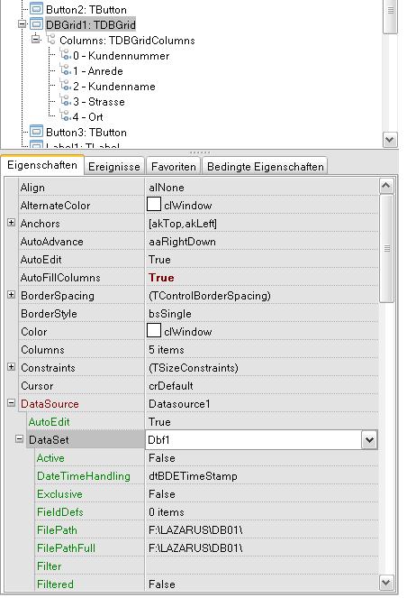Expand the BorderSpacing property
407x598 pixels.
12,295
